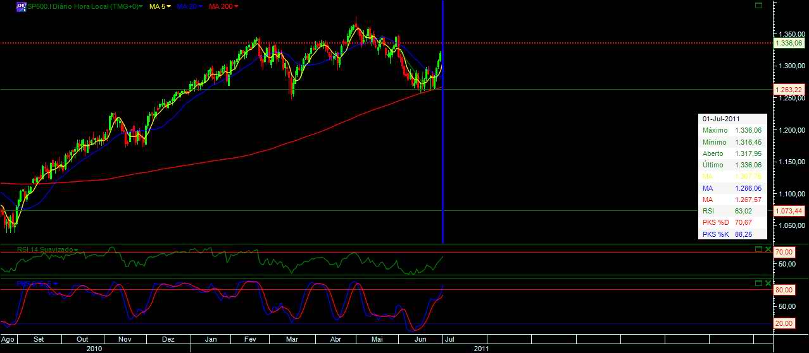Maximize the RSI indicator panel
This screenshot has width=809, height=353.
(759, 249)
